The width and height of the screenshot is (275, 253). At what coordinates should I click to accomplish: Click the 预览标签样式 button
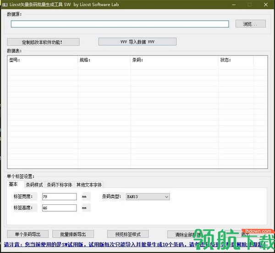[x=128, y=234]
